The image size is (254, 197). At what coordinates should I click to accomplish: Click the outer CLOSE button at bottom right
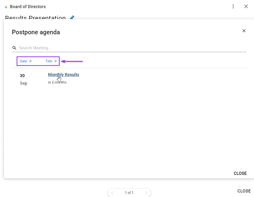coord(244,191)
